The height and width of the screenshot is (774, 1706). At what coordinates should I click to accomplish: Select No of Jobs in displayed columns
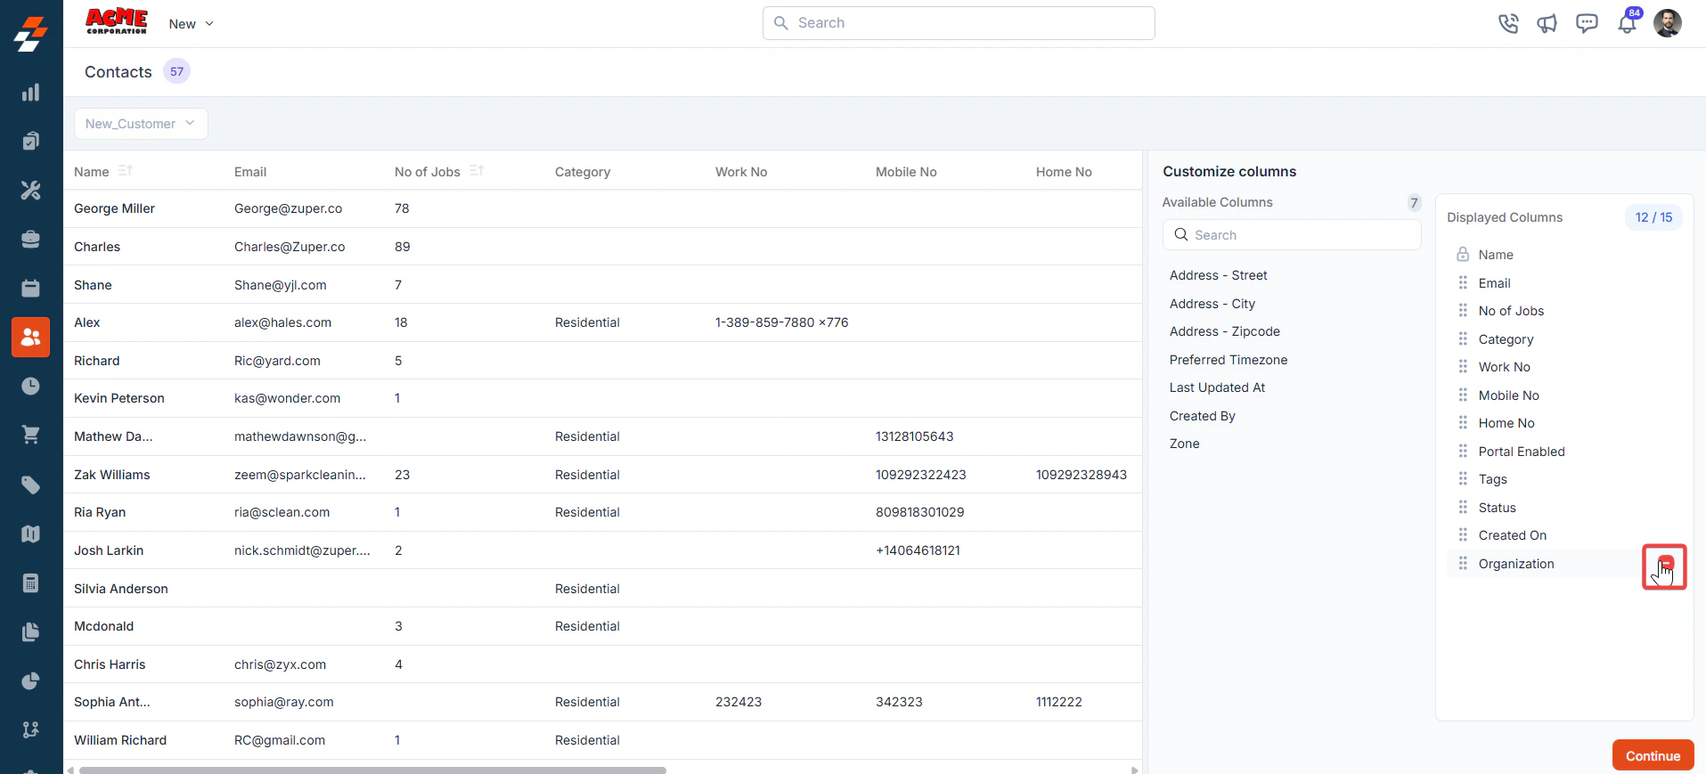point(1511,311)
